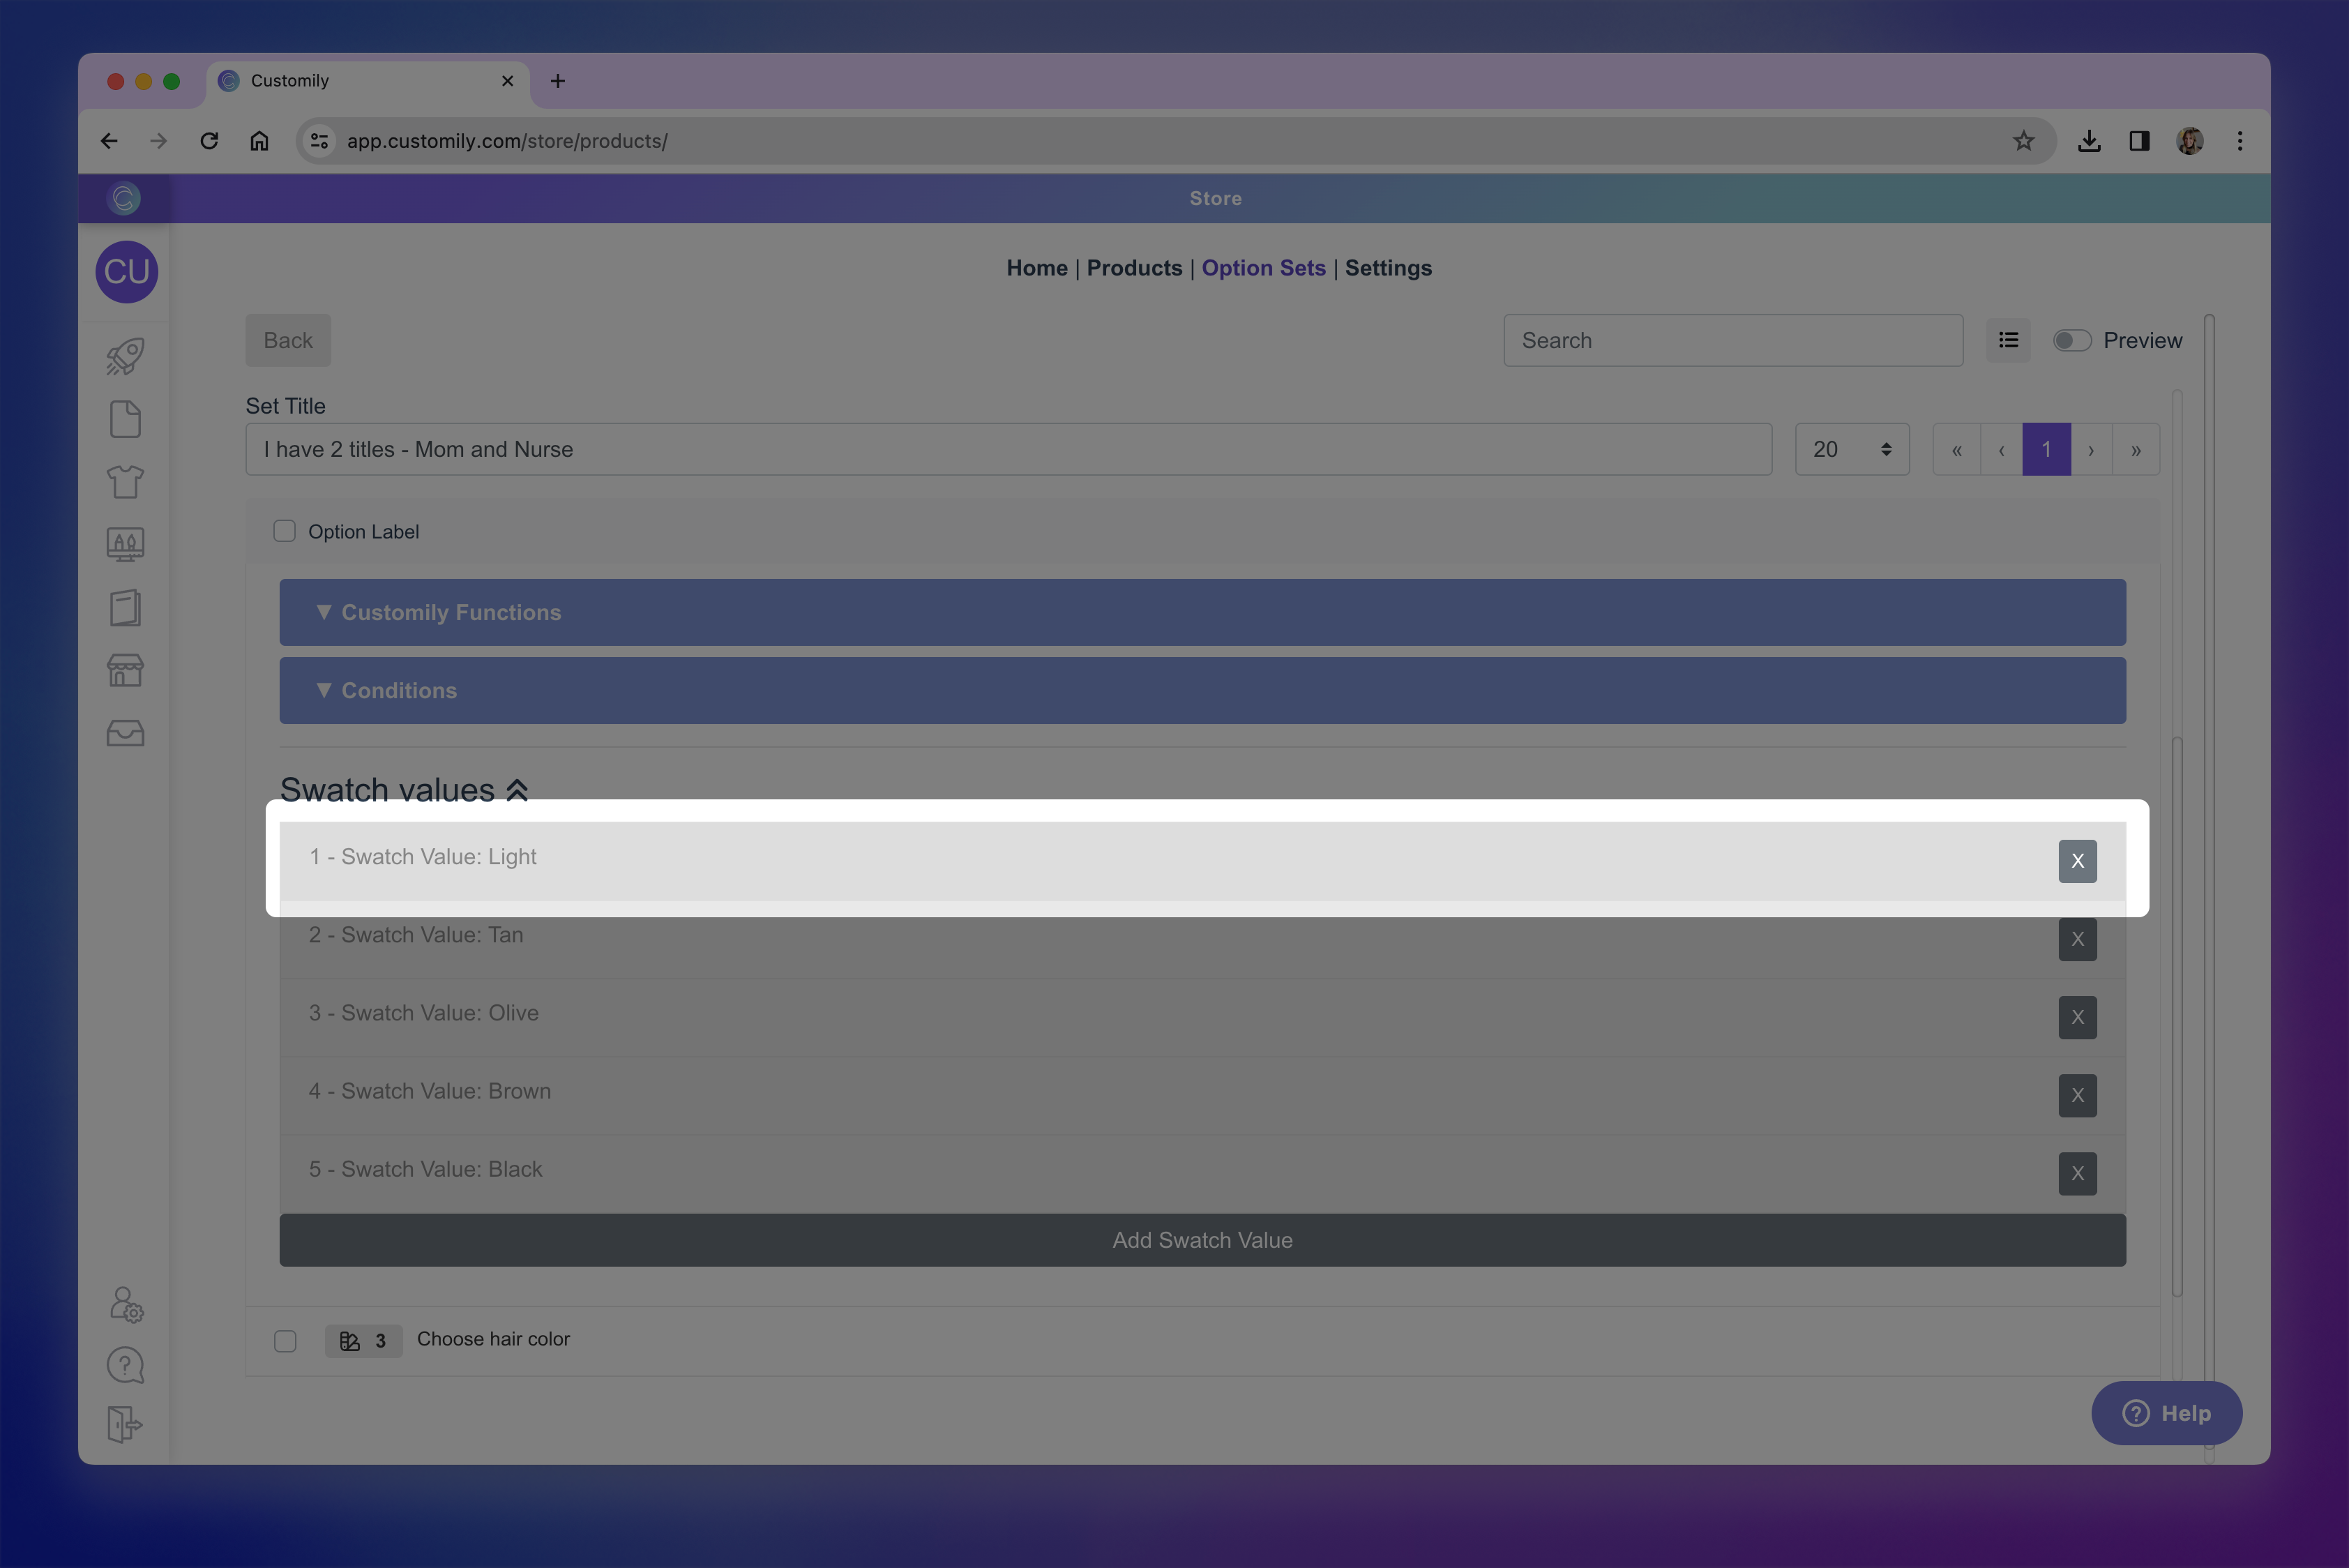Open the rocket launch icon in sidebar
2349x1568 pixels.
pyautogui.click(x=125, y=356)
